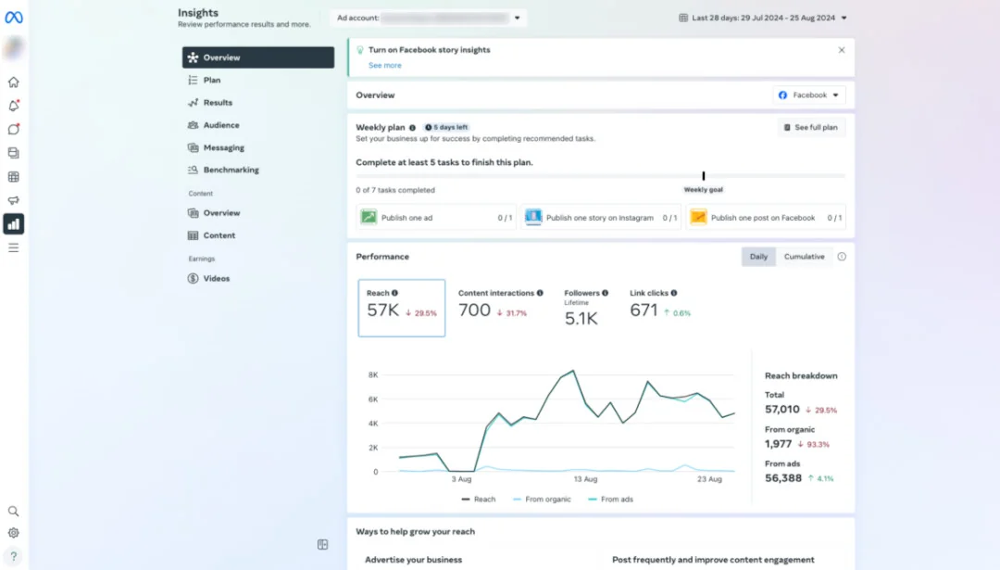Open Overview under the Content section

pos(257,212)
